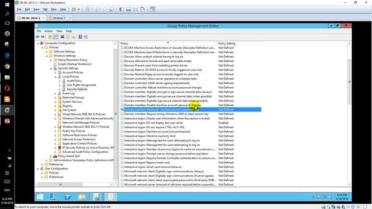Image resolution: width=372 pixels, height=209 pixels.
Task: Open Server Manager in guest taskbar
Action: point(53,197)
